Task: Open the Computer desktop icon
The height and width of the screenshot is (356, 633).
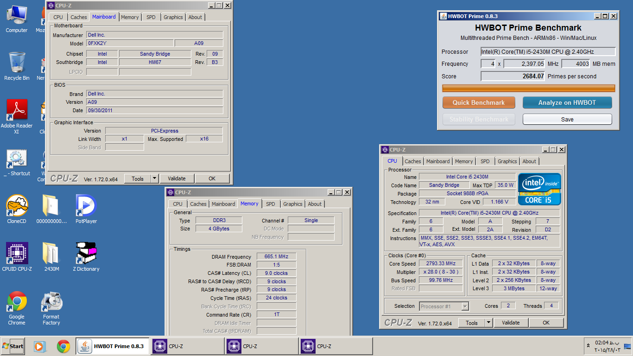Action: click(x=17, y=19)
